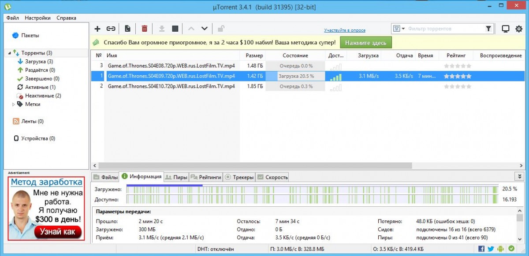Viewport: 529px width, 256px height.
Task: Sort by Отдача column header
Action: point(399,56)
